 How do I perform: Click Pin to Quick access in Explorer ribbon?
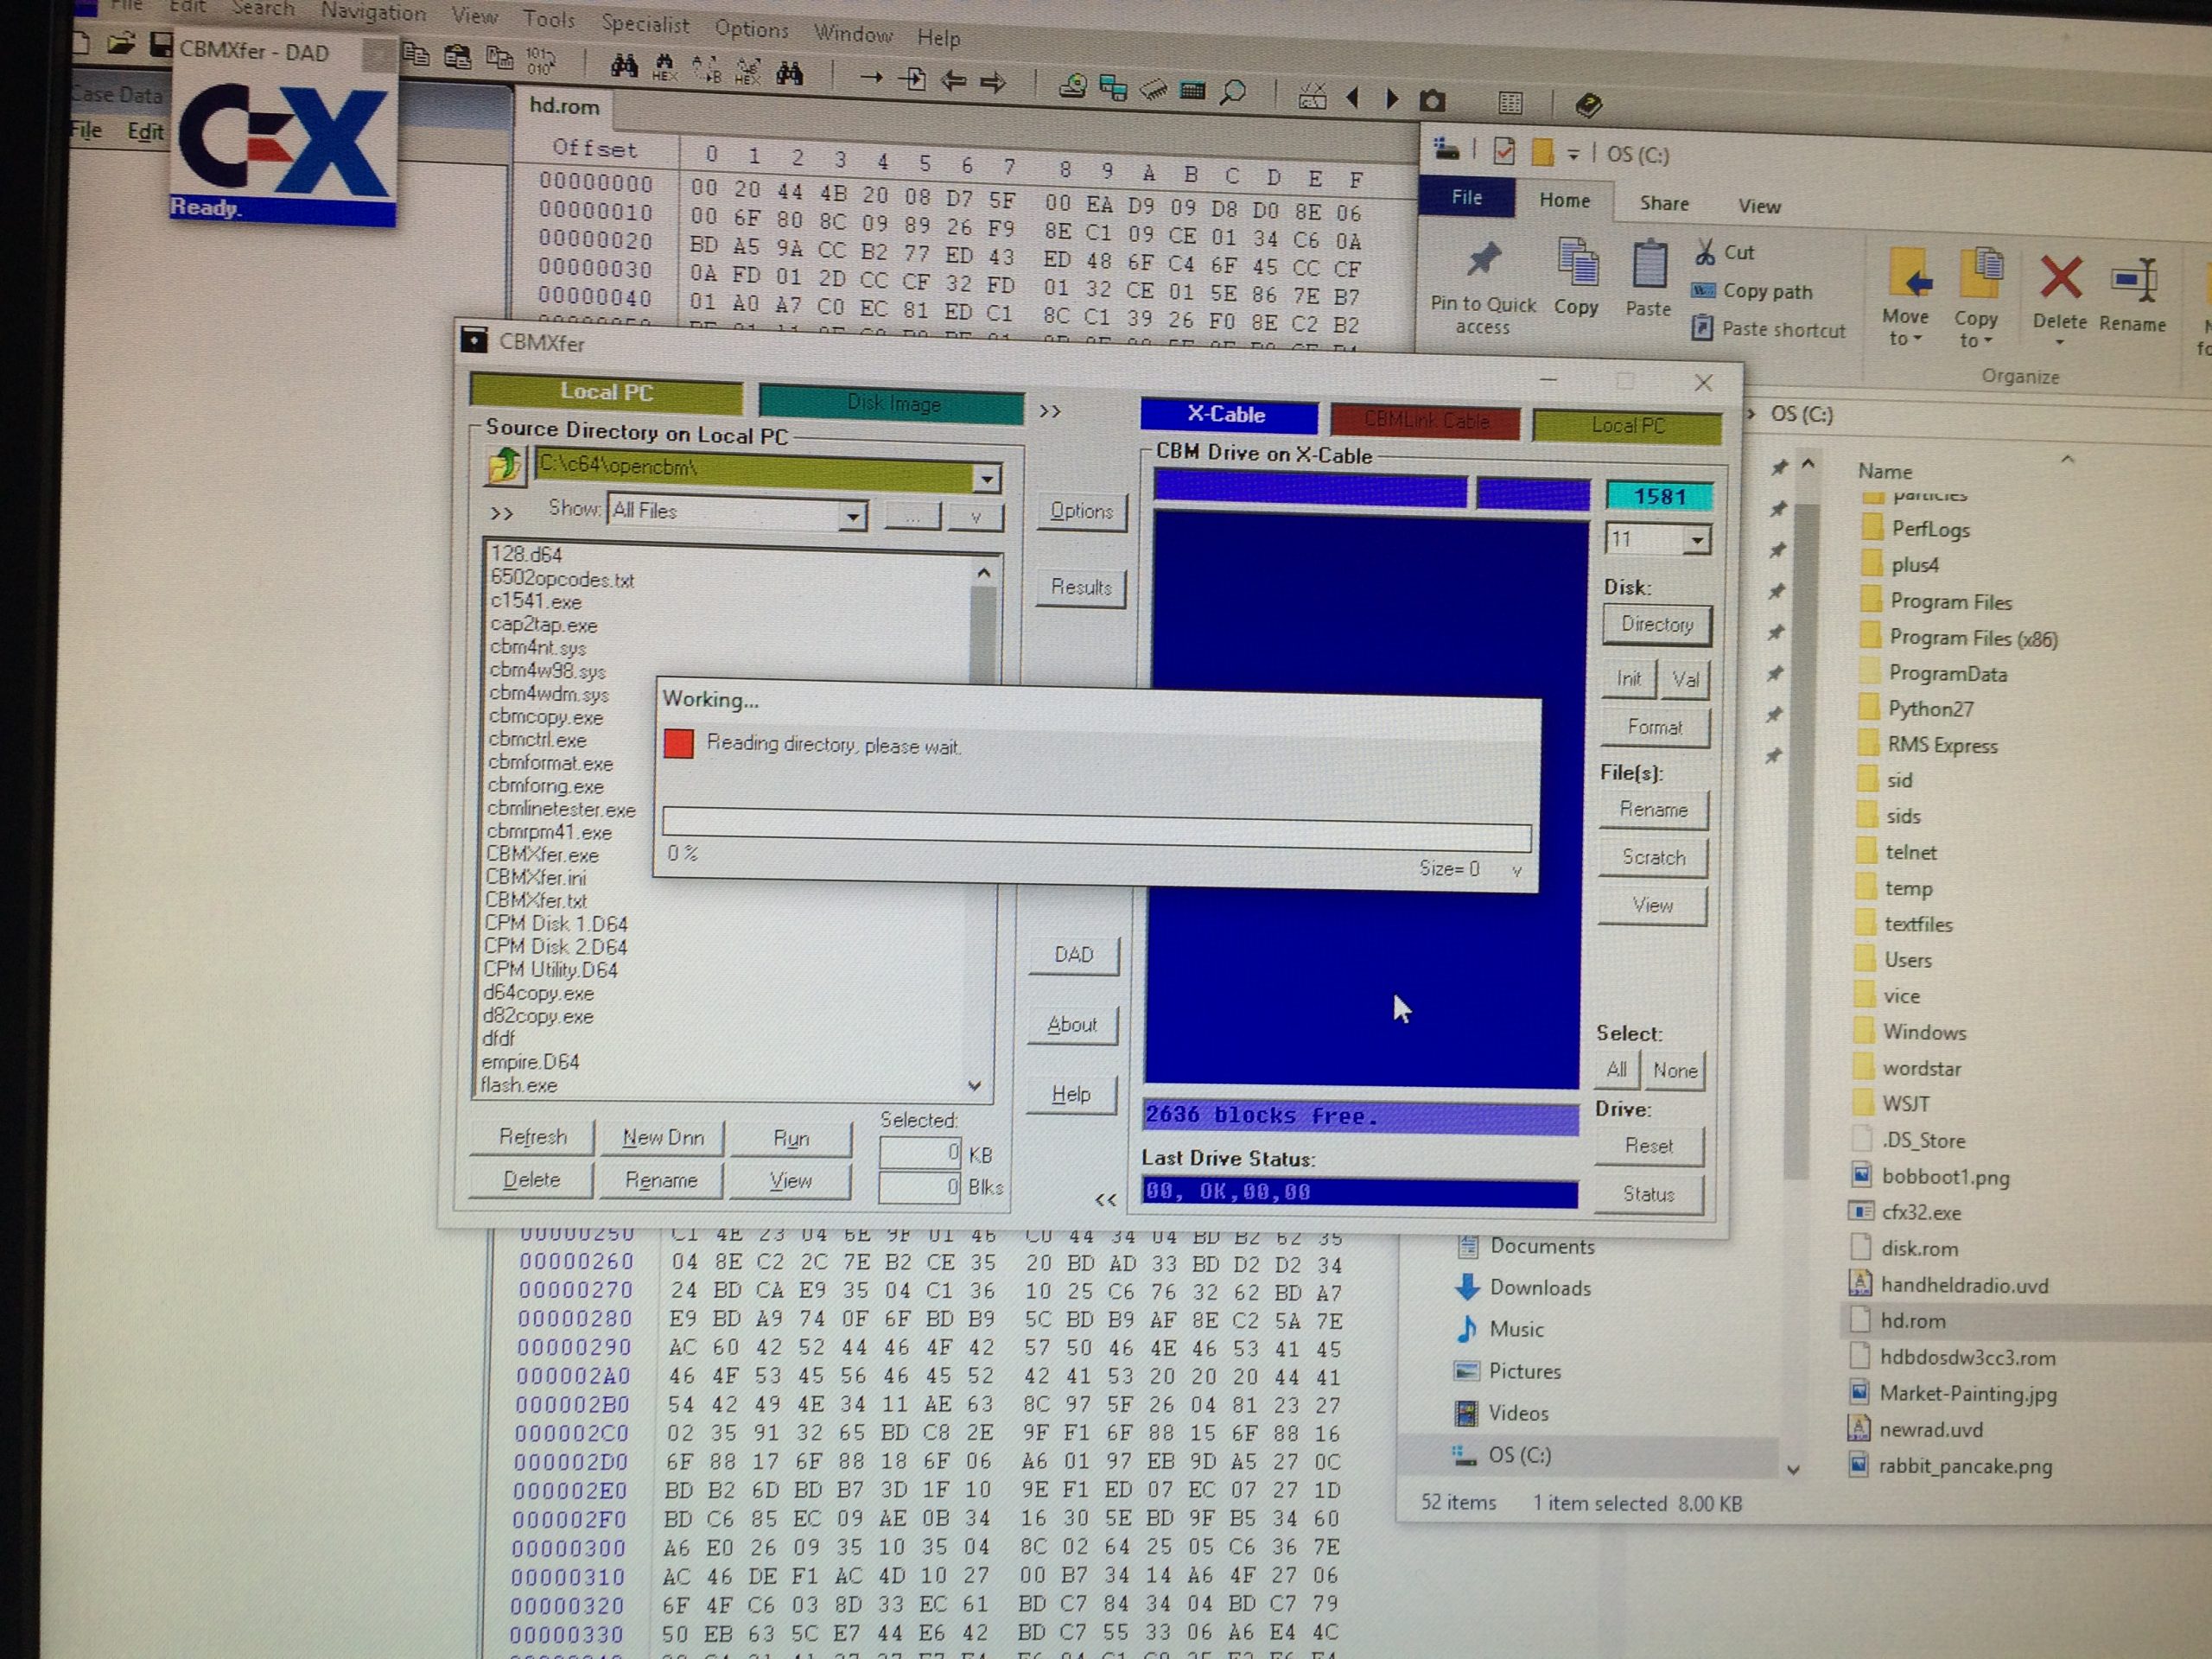(x=1483, y=288)
